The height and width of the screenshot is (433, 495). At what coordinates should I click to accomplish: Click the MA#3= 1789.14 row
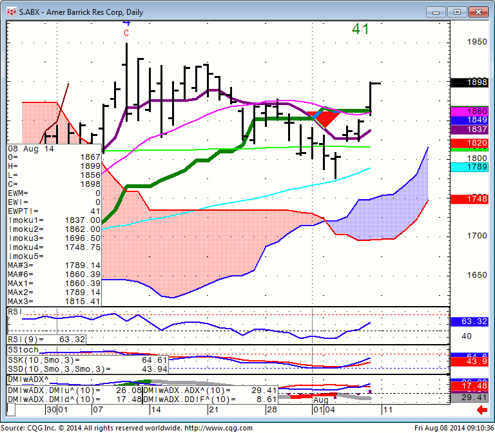tap(54, 265)
